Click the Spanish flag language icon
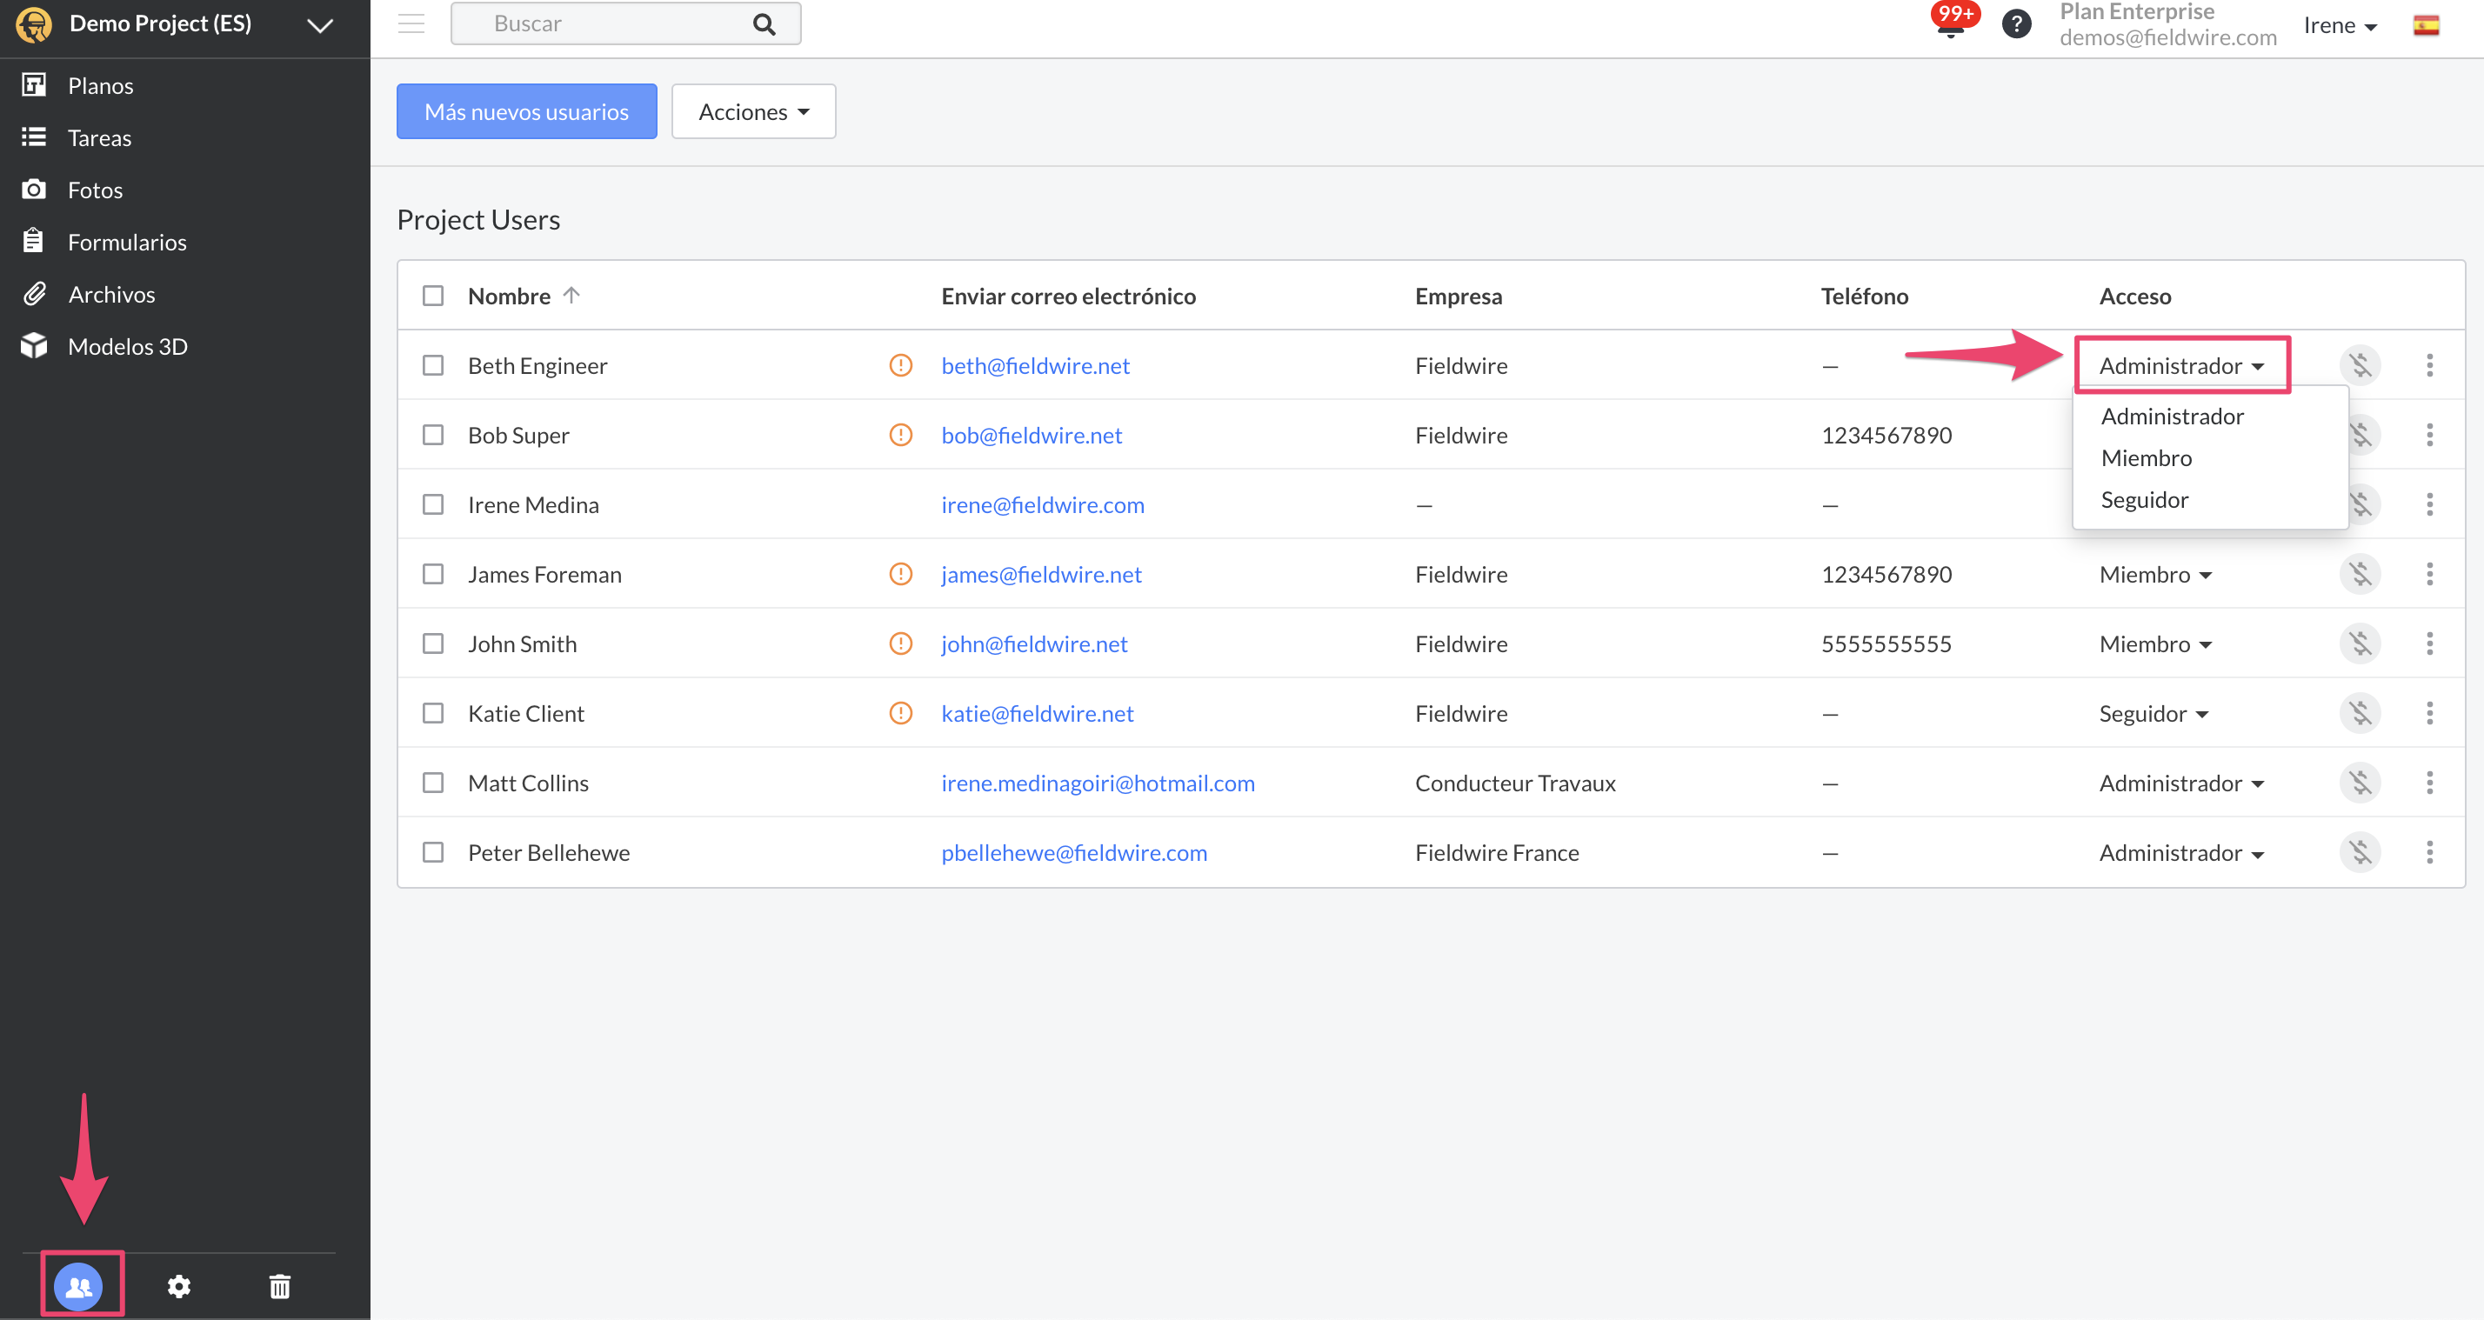This screenshot has height=1320, width=2484. [x=2425, y=25]
